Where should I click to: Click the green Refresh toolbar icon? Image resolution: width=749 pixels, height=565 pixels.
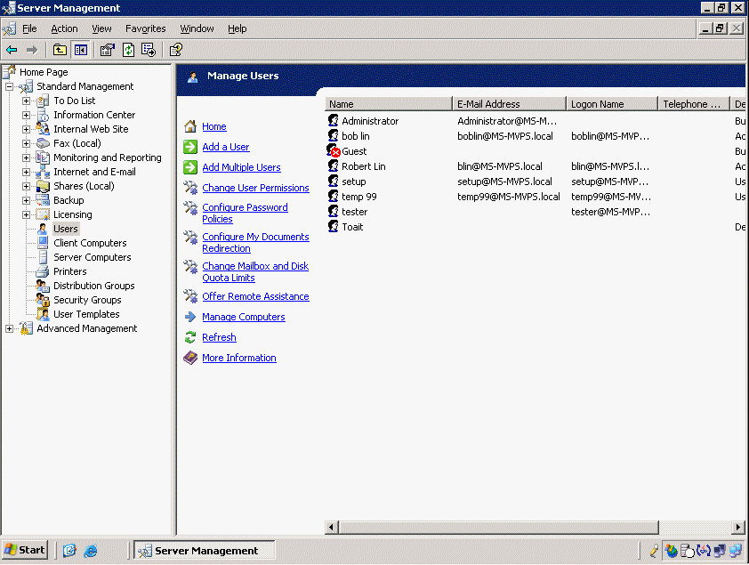[x=128, y=50]
